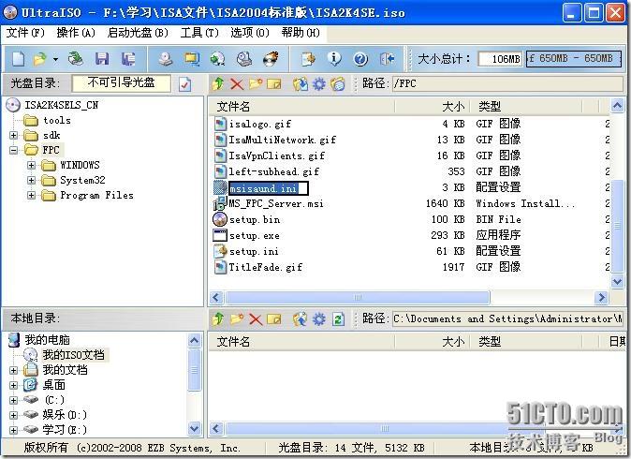Click the Save floppy disk icon
Image resolution: width=631 pixels, height=459 pixels.
point(102,60)
